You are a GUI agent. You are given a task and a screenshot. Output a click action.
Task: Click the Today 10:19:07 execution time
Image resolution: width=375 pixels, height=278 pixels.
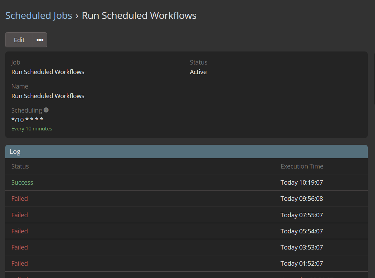point(301,183)
